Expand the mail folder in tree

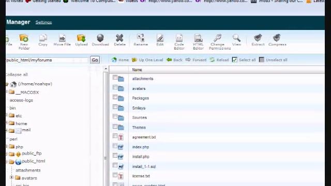click(7, 131)
